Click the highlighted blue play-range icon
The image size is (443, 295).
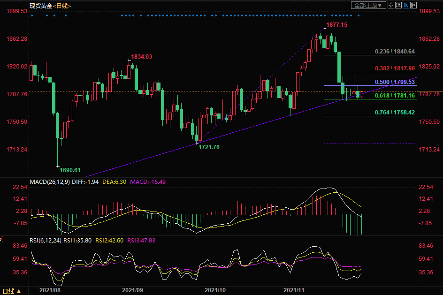[x=406, y=5]
